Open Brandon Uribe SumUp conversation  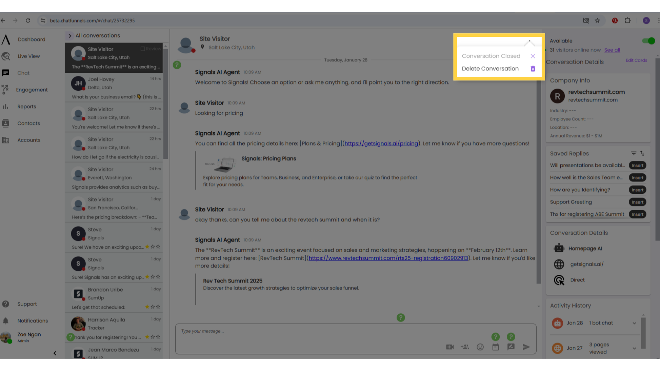click(x=114, y=298)
